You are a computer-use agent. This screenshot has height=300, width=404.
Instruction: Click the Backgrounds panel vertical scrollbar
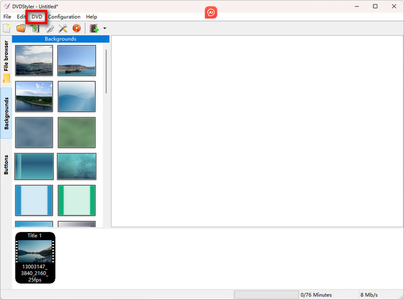pos(106,72)
